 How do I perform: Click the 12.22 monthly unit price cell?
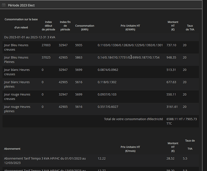coord(101,158)
